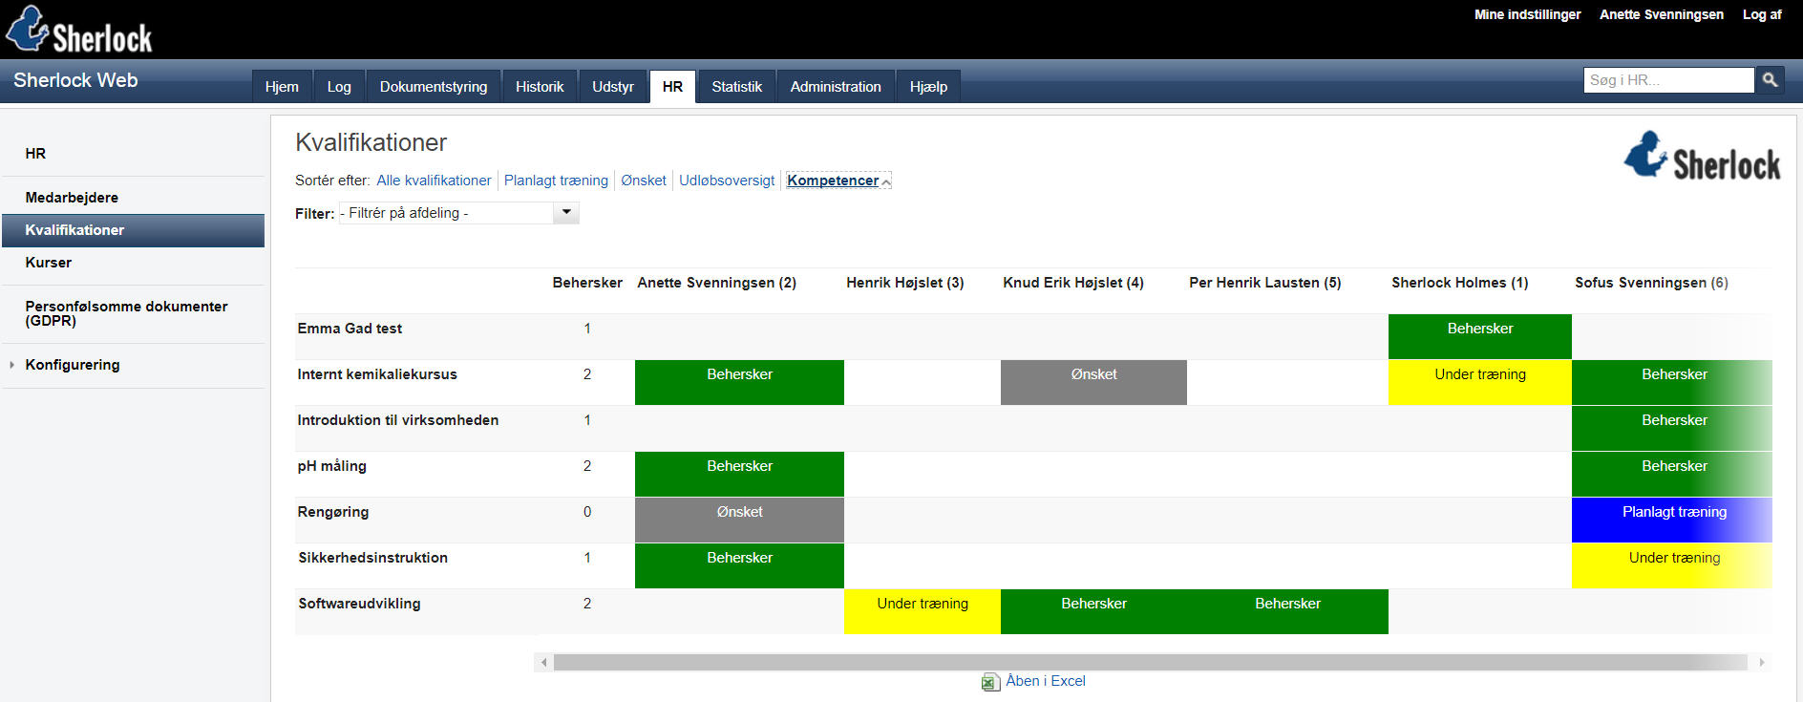Switch to the Dokumentstyring tab
This screenshot has width=1803, height=702.
[x=433, y=87]
